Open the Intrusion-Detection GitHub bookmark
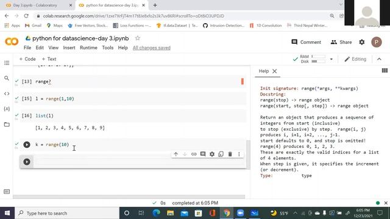Screen dimensions: 390x219 [224, 26]
